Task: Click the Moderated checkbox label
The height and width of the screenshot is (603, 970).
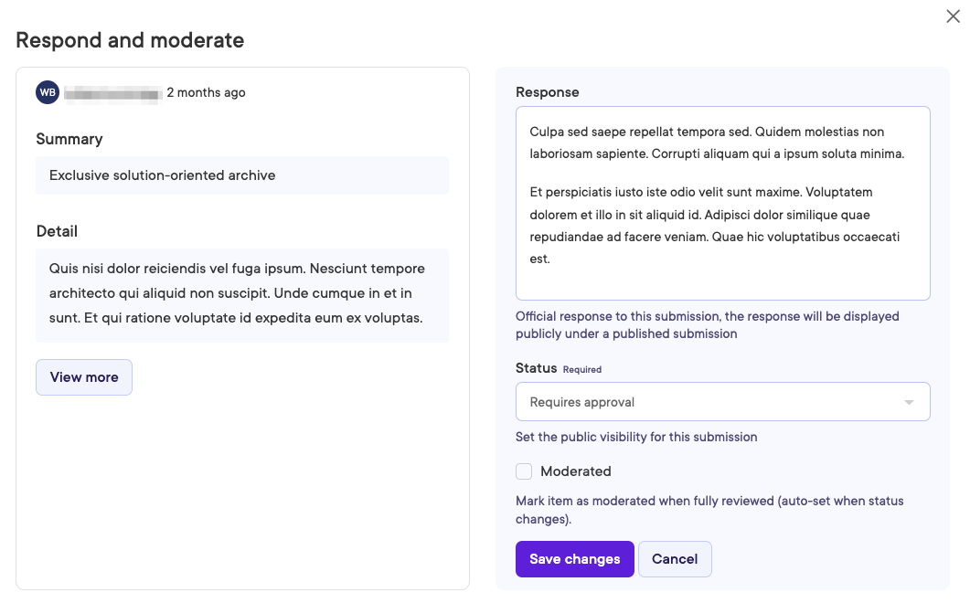Action: (x=575, y=471)
